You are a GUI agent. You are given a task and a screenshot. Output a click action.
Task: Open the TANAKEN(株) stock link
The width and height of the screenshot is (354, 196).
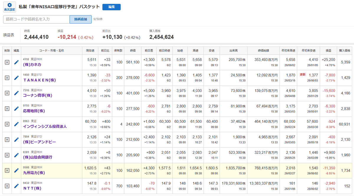pos(40,80)
